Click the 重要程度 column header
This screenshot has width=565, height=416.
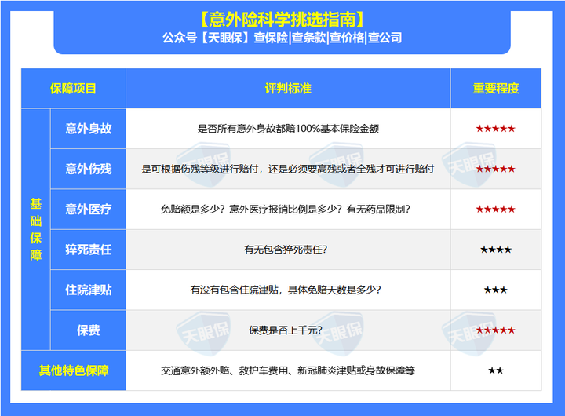point(495,89)
